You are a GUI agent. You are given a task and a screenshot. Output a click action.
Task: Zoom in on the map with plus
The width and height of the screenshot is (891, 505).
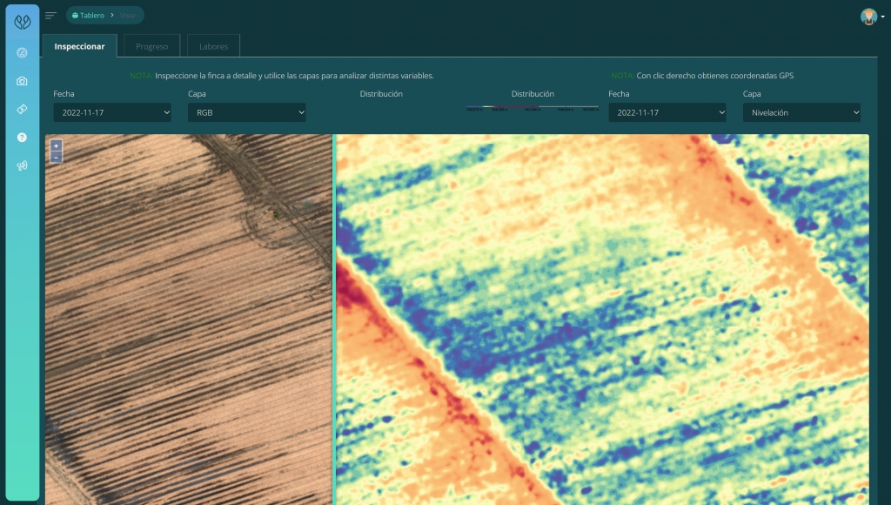[x=56, y=145]
